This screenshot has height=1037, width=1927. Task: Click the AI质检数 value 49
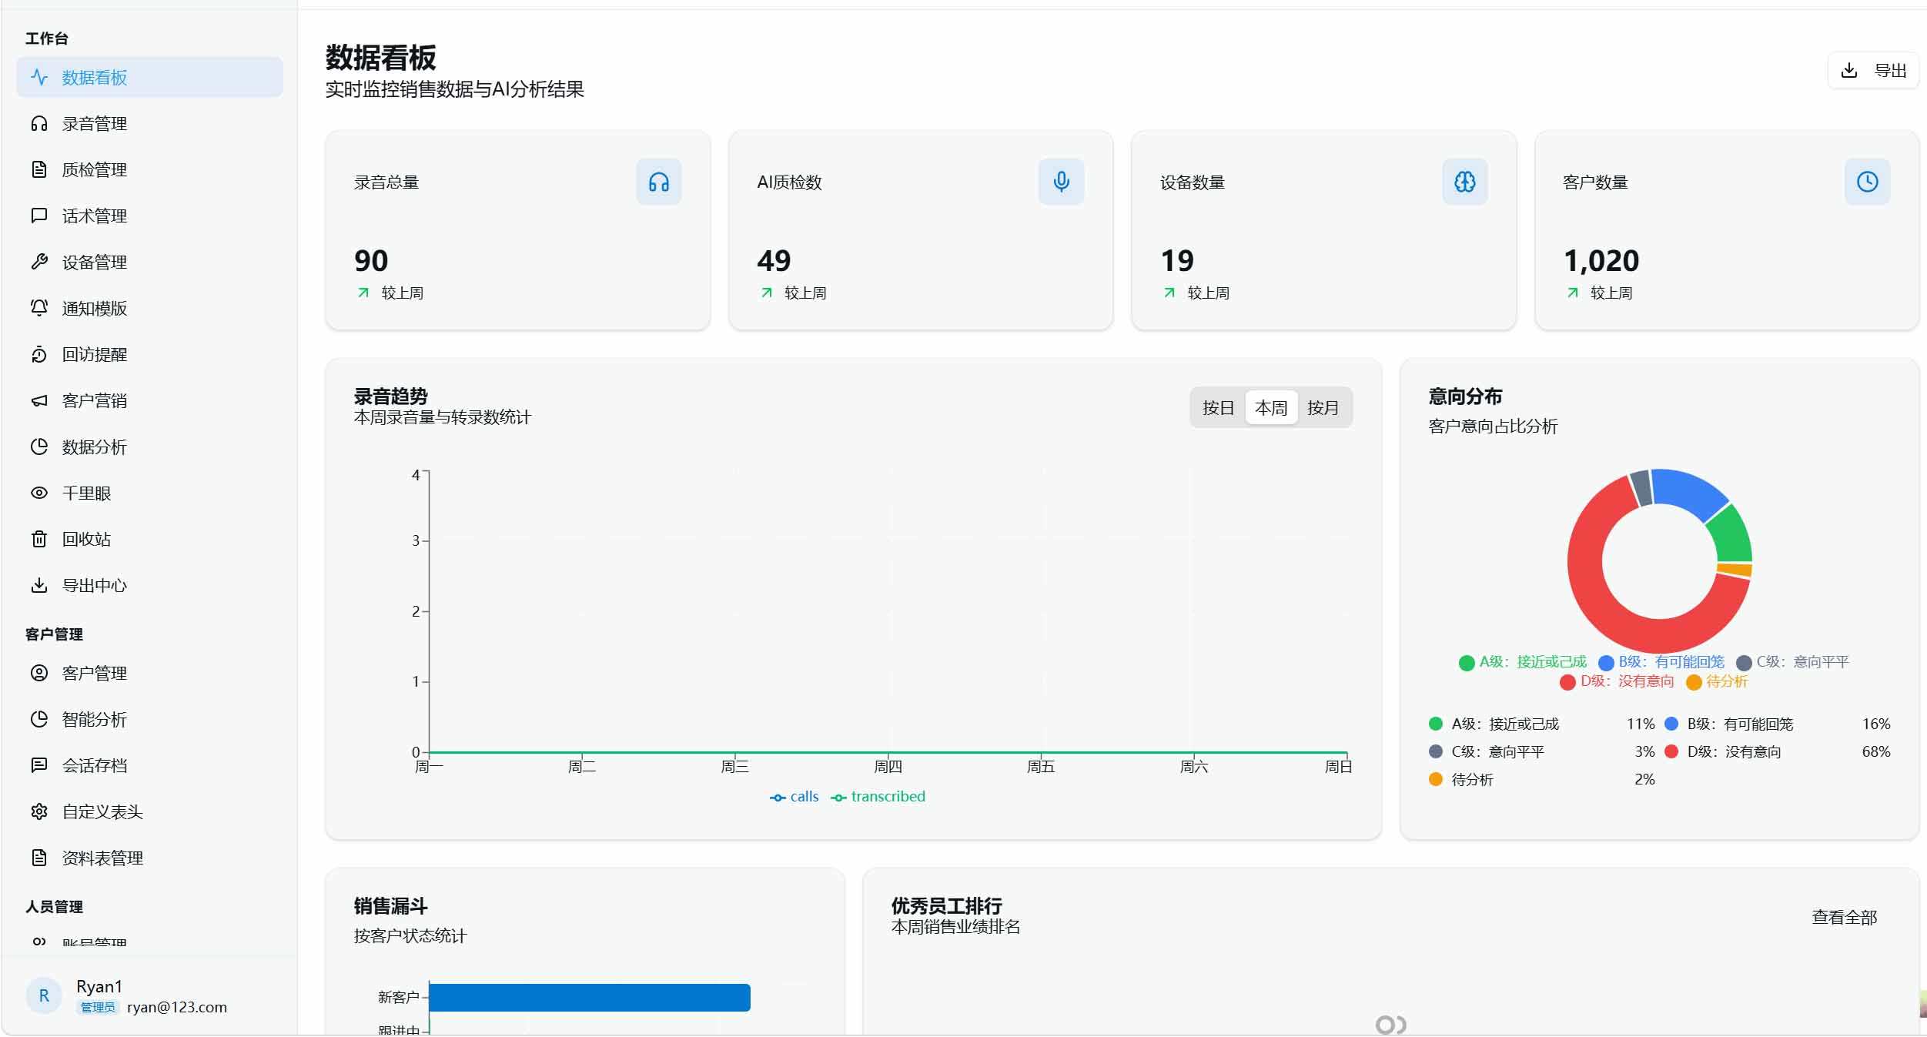click(x=774, y=260)
